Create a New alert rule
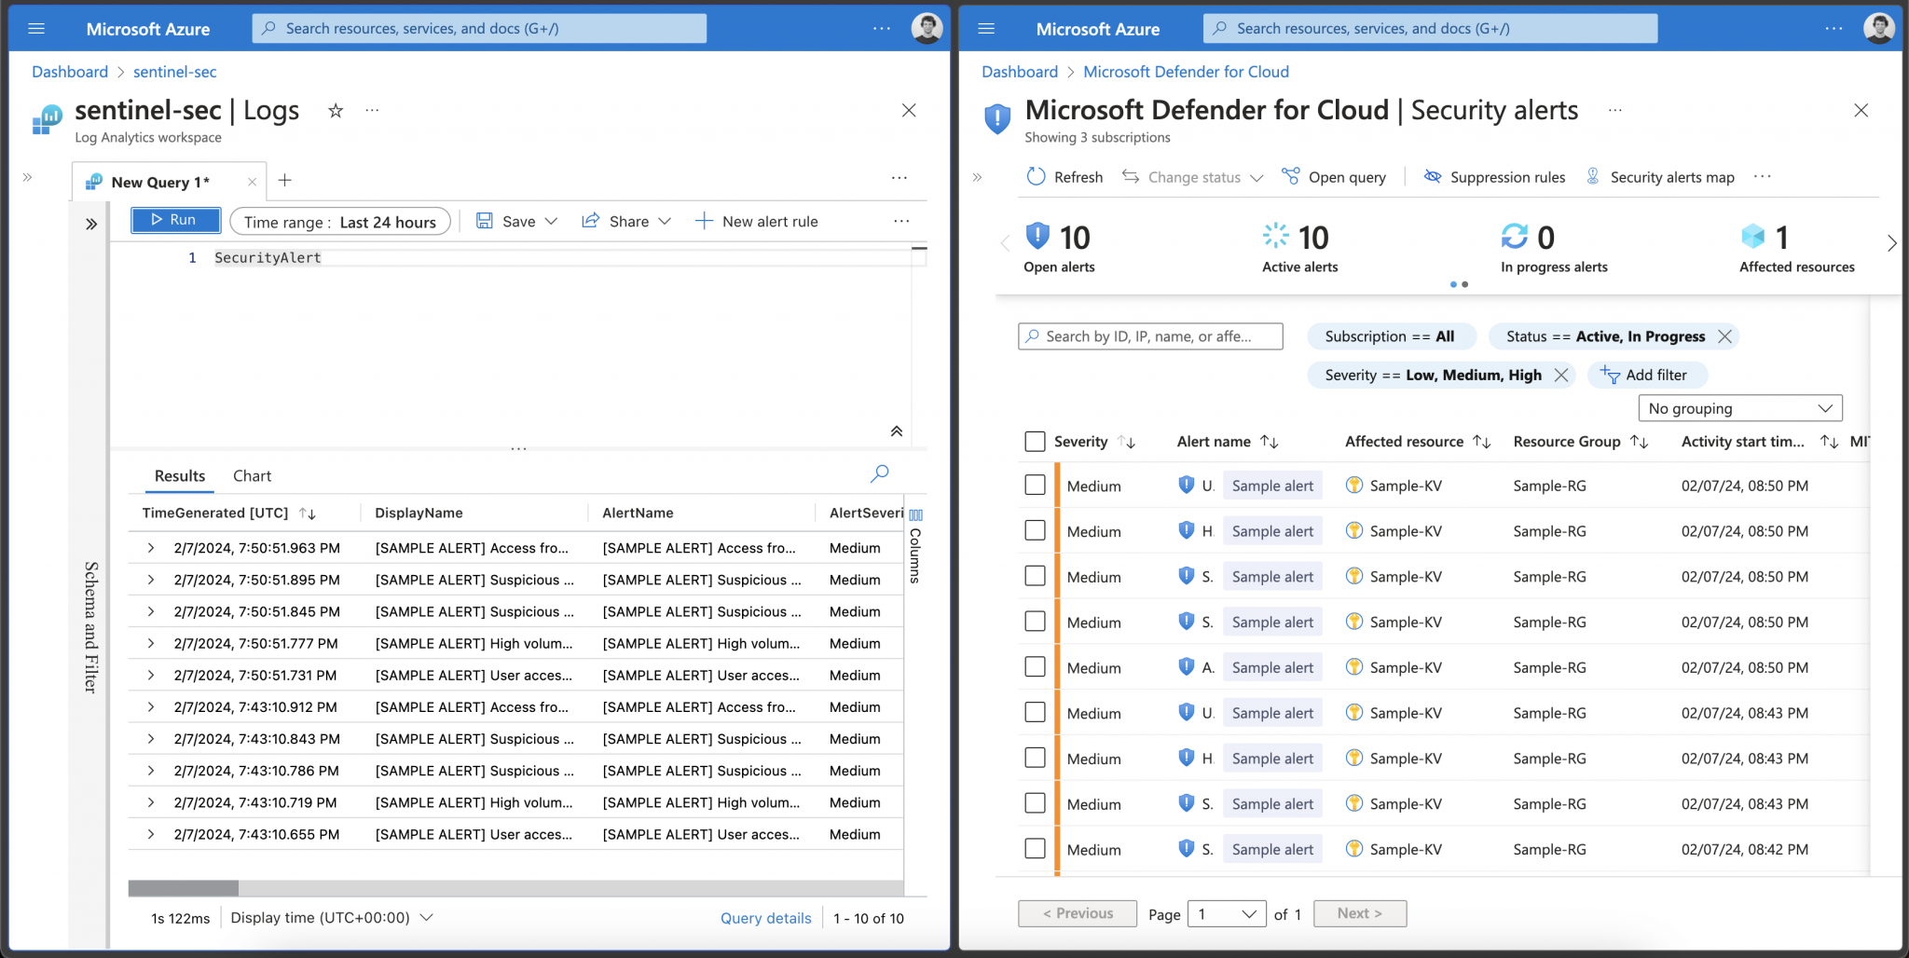 [756, 221]
